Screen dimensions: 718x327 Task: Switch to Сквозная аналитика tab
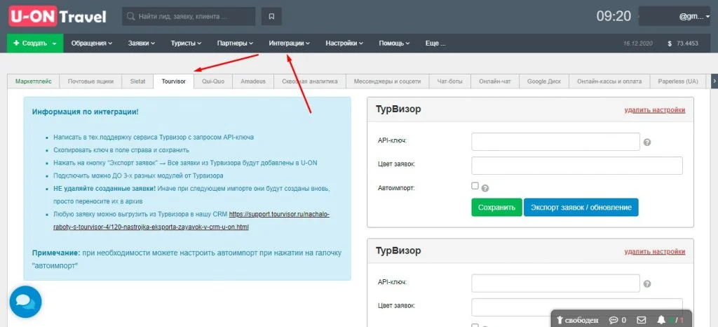point(309,81)
